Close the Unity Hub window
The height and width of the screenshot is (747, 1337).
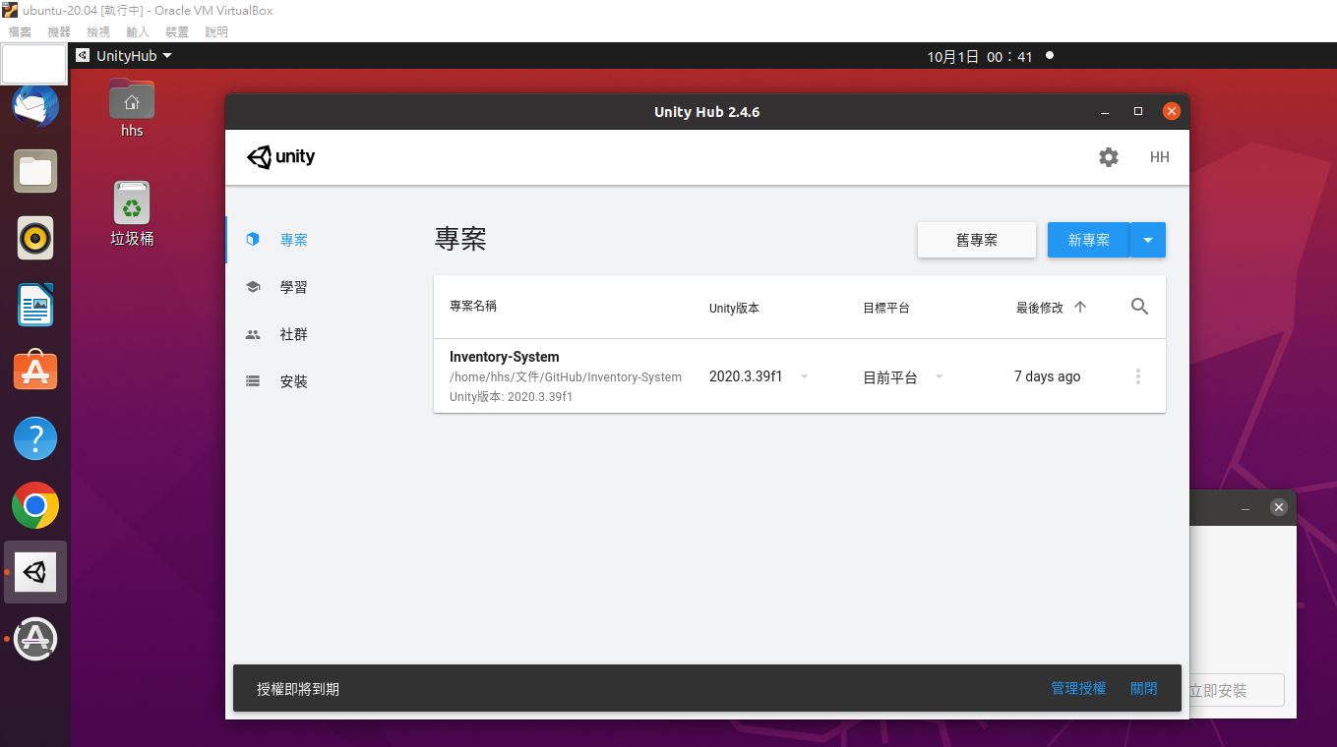click(x=1171, y=111)
